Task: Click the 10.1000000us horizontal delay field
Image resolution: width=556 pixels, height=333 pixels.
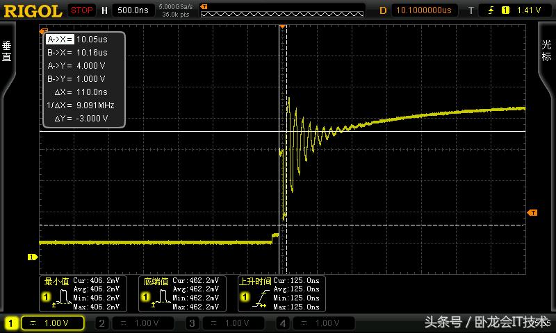Action: click(424, 10)
